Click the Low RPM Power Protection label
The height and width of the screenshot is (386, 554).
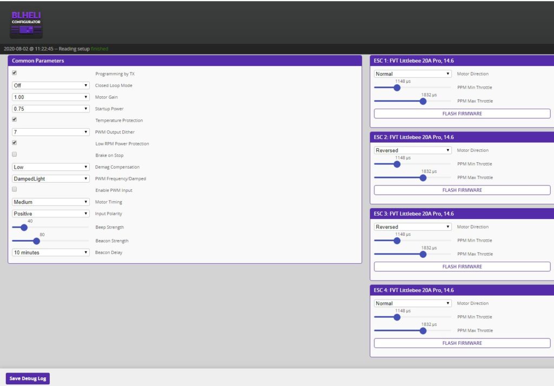click(x=122, y=144)
